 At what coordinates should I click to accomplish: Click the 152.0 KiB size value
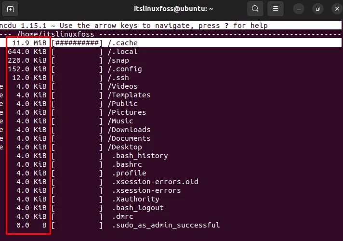[x=27, y=69]
